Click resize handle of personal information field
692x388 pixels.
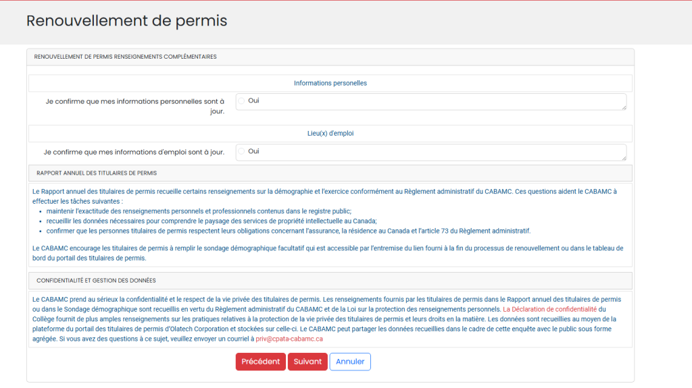coord(623,107)
